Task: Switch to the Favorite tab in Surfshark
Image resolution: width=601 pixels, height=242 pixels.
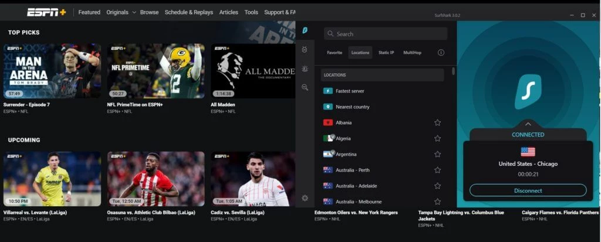Action: click(x=335, y=53)
